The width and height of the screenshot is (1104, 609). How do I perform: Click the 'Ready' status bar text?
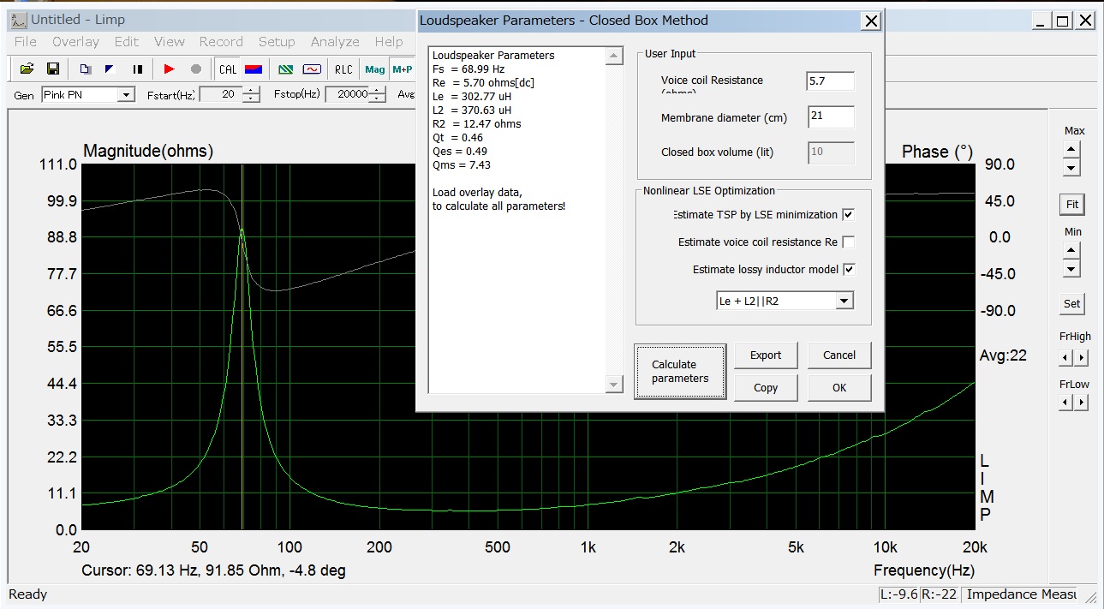[28, 594]
